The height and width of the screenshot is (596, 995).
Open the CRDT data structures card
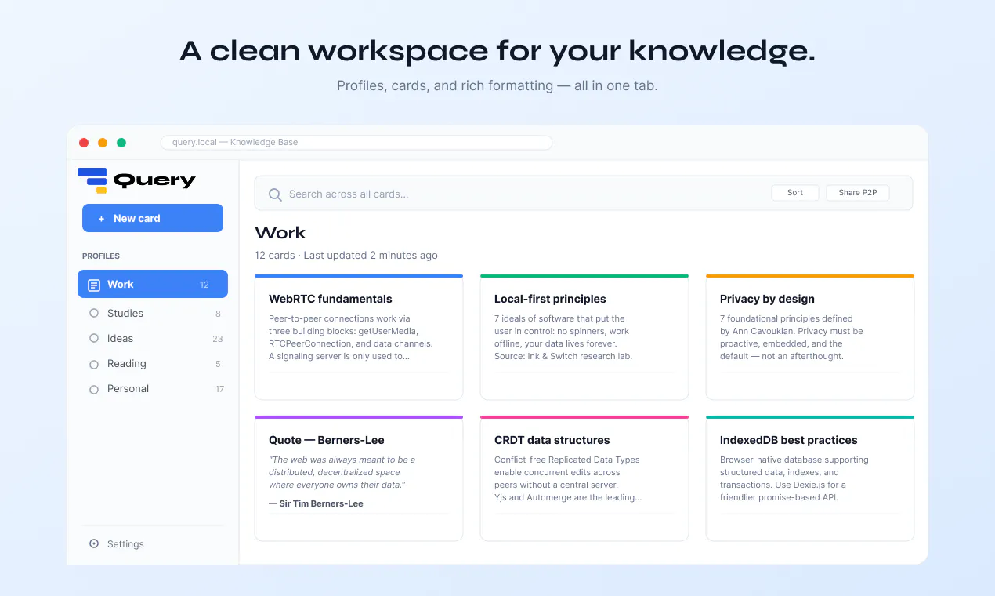point(584,478)
